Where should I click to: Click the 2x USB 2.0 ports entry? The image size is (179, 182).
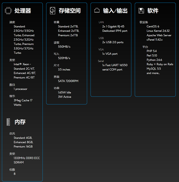tap(113, 42)
